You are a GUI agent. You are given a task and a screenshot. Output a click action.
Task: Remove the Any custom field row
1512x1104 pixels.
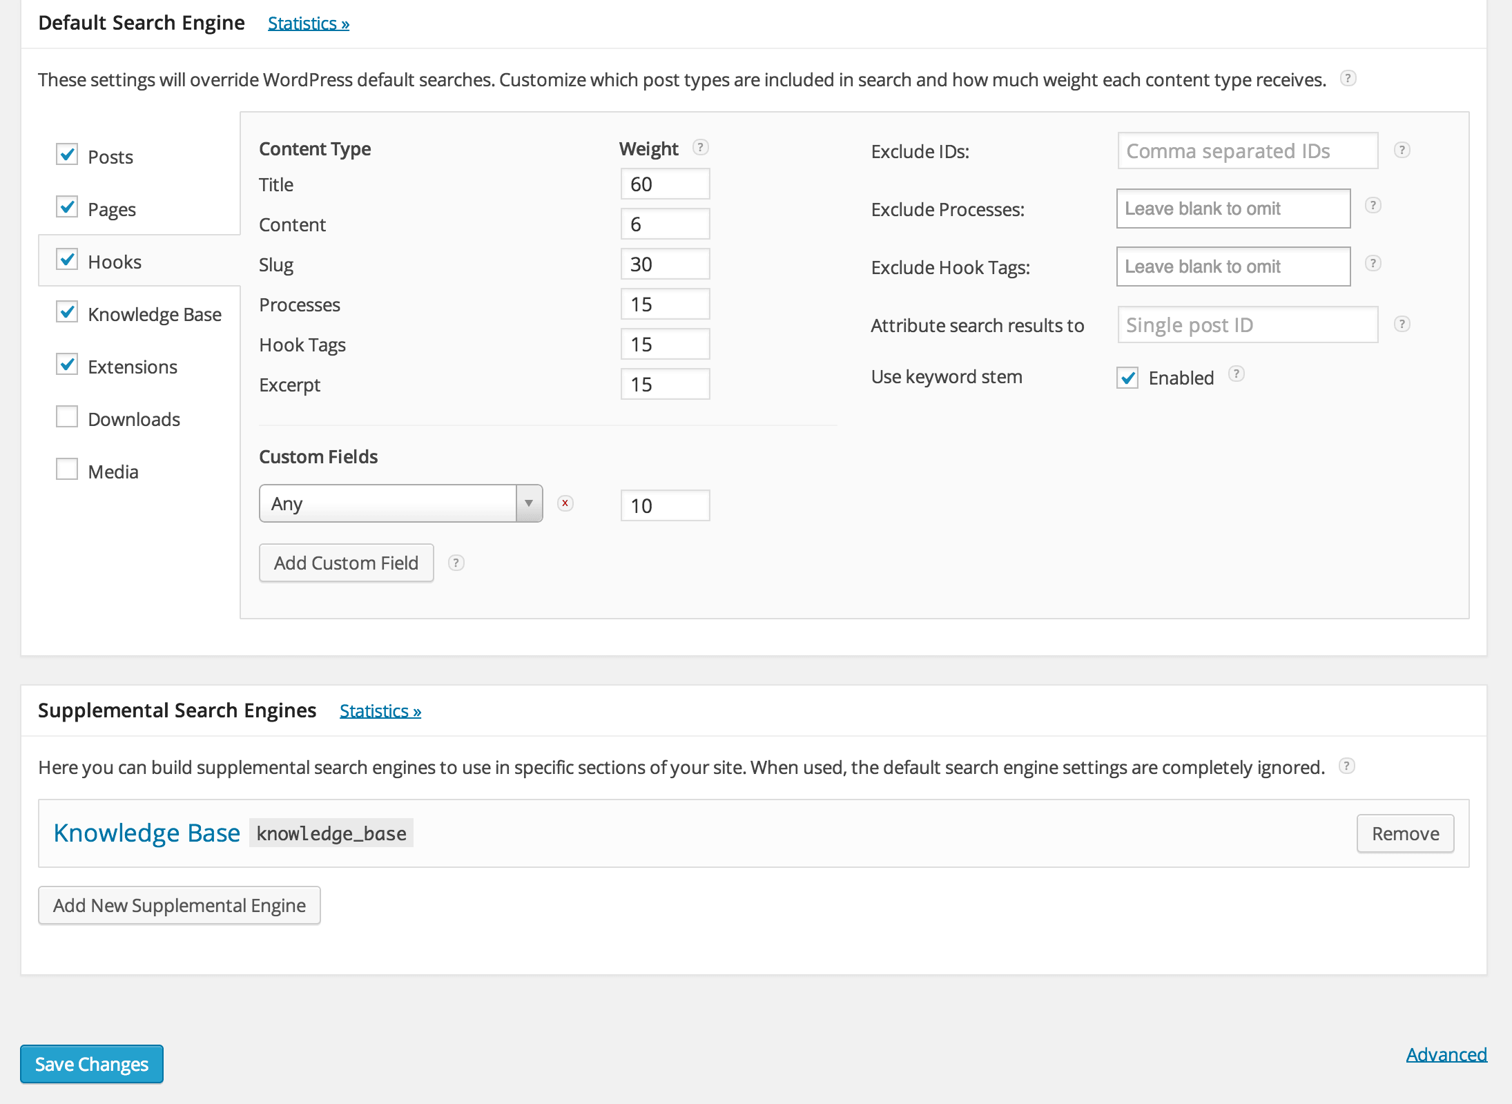565,503
